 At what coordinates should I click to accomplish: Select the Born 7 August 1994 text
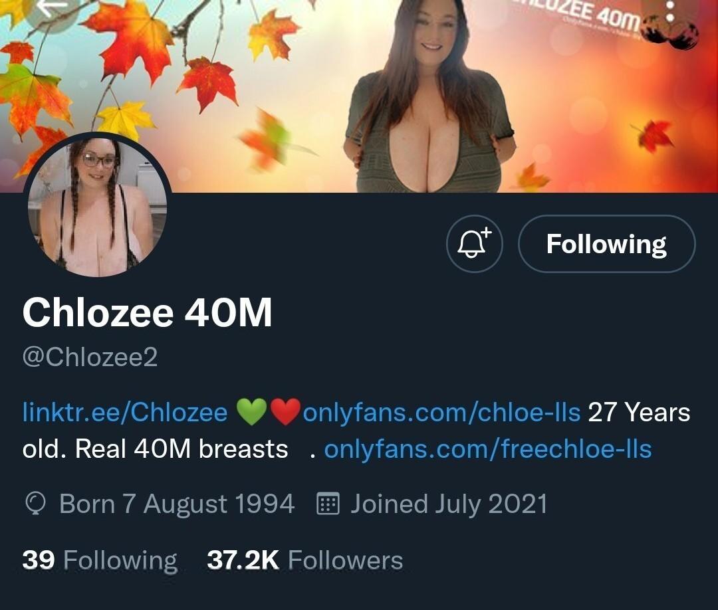click(x=177, y=504)
